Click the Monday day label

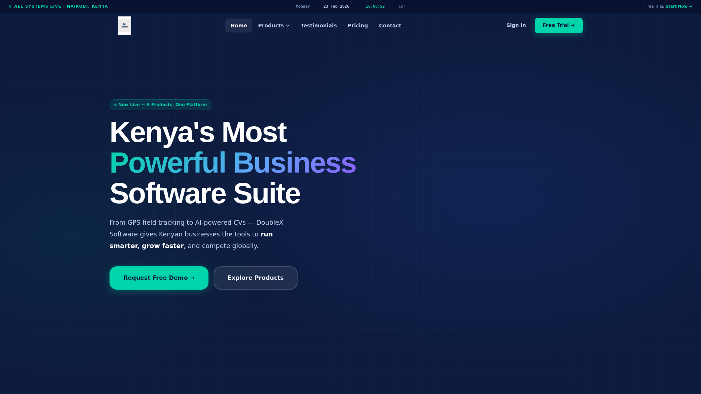point(303,7)
